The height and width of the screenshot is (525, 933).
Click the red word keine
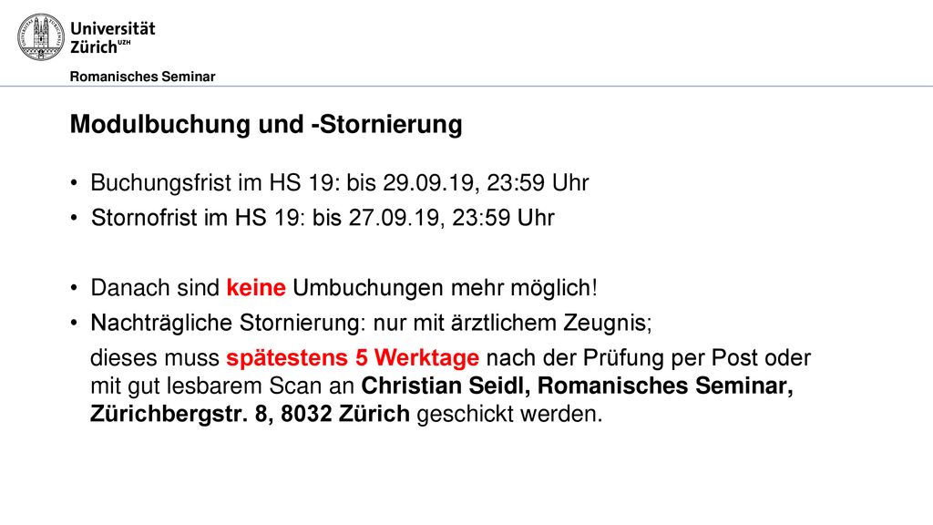pyautogui.click(x=256, y=287)
